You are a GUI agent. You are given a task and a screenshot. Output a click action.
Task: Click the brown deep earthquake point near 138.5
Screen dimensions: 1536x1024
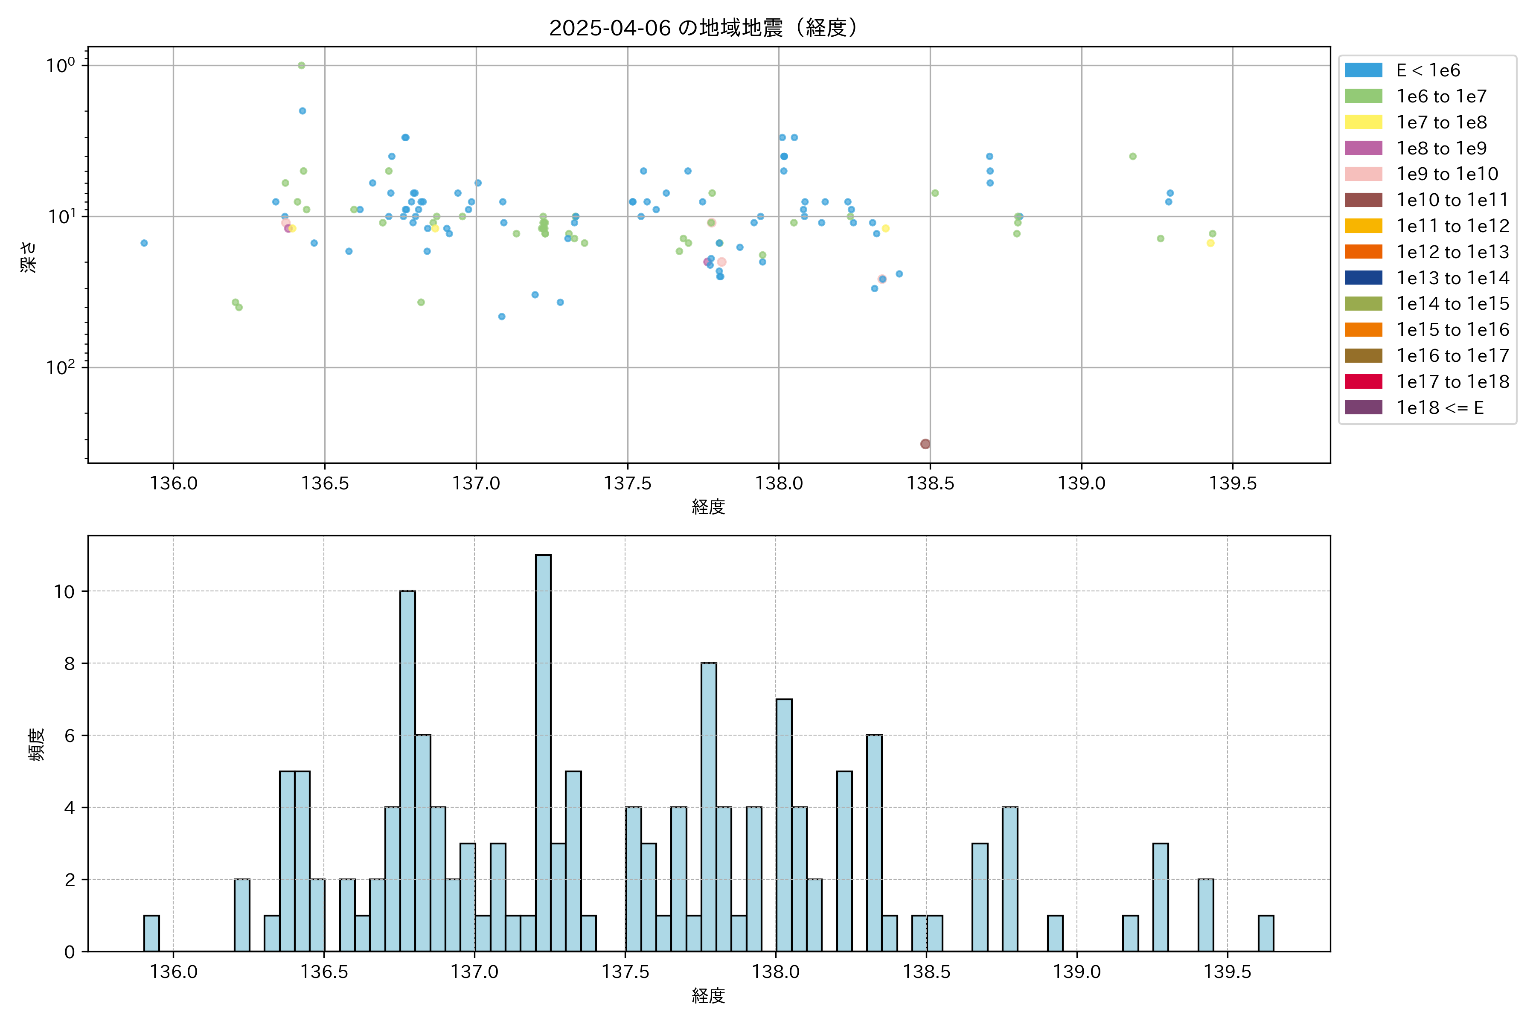pos(925,444)
